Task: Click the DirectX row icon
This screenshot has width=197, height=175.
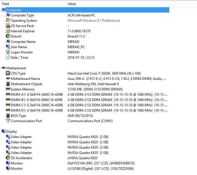Action: point(8,36)
